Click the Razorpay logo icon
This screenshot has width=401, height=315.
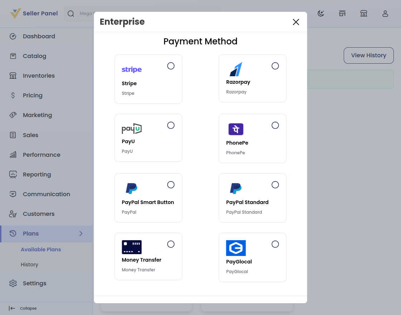pyautogui.click(x=236, y=69)
